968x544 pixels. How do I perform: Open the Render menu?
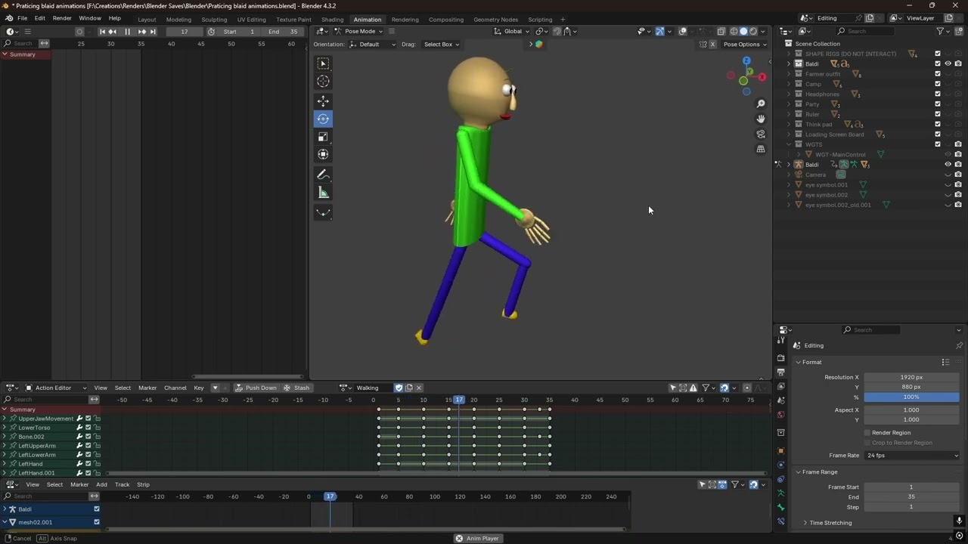pos(62,18)
